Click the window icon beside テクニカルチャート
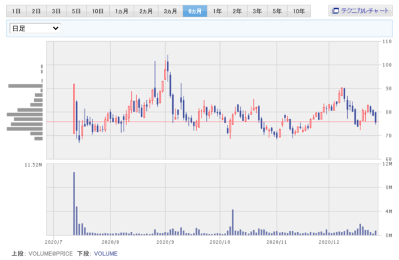 coord(336,11)
